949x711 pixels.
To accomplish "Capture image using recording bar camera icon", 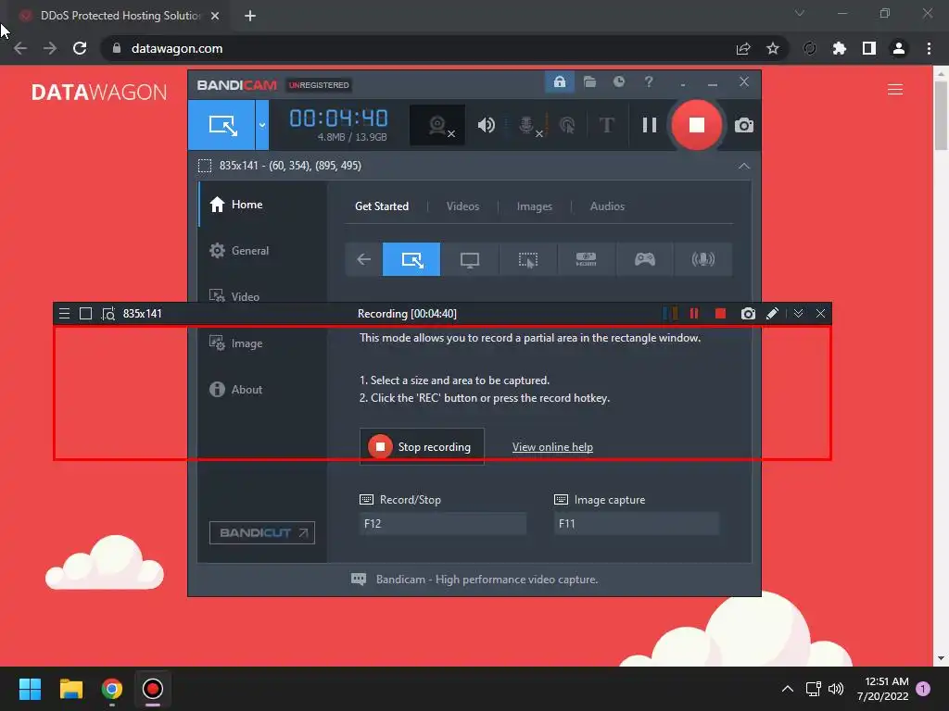I will [x=748, y=313].
